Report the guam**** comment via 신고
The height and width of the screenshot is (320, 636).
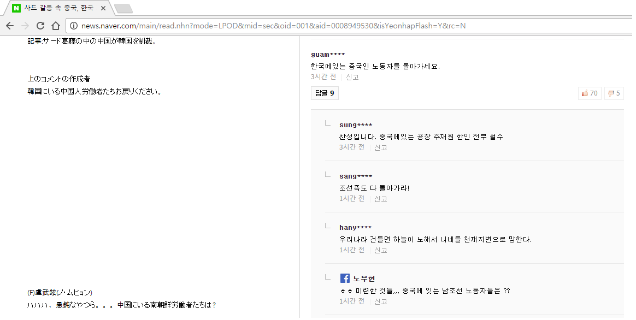[352, 77]
